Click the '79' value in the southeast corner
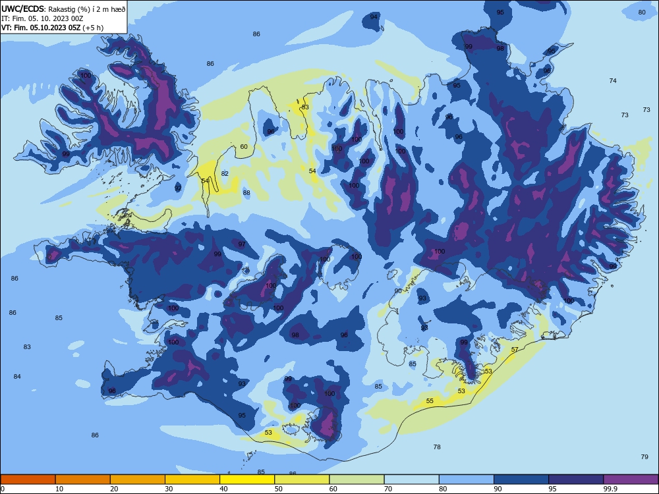This screenshot has width=659, height=494. click(x=645, y=456)
